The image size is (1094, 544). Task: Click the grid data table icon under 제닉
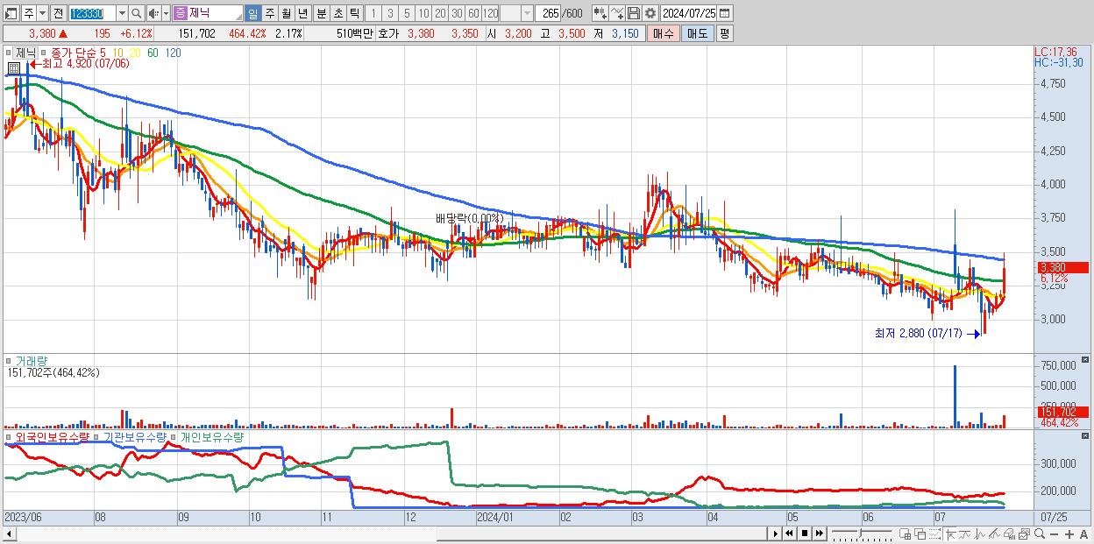coord(13,68)
